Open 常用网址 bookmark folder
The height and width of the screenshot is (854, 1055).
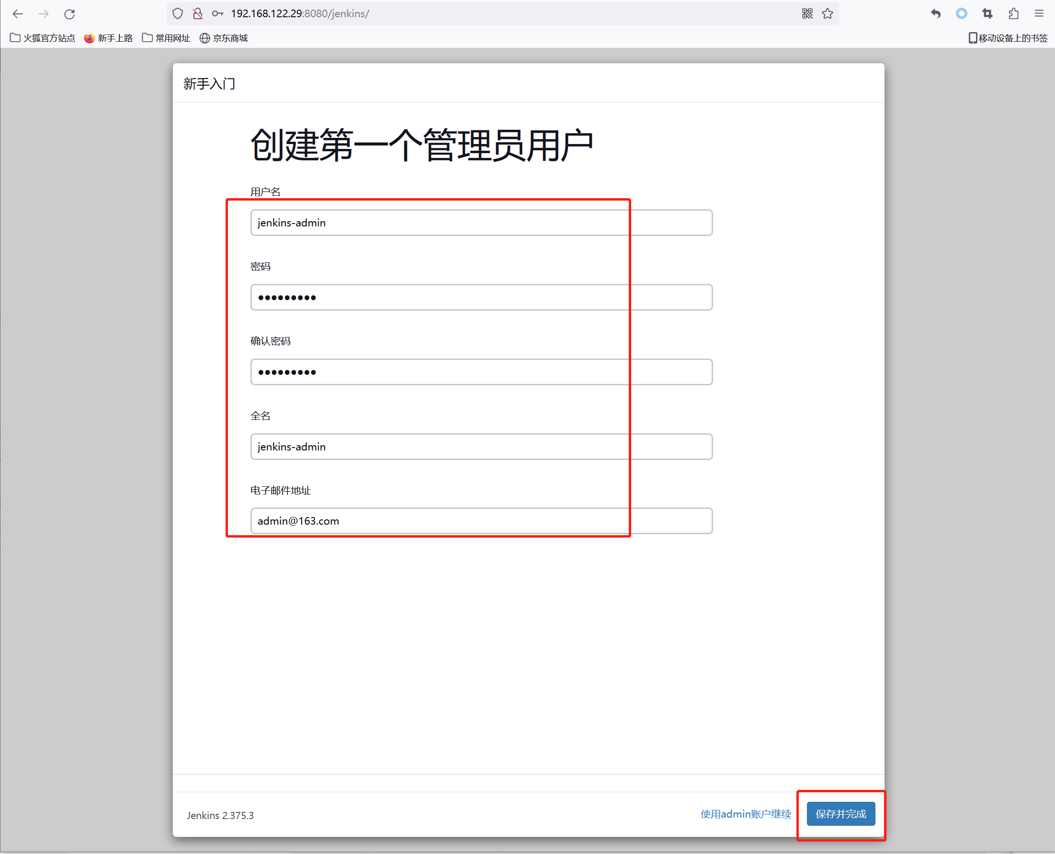[x=166, y=38]
